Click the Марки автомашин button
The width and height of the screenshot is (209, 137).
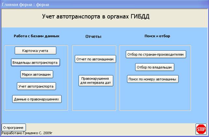[x=37, y=74]
